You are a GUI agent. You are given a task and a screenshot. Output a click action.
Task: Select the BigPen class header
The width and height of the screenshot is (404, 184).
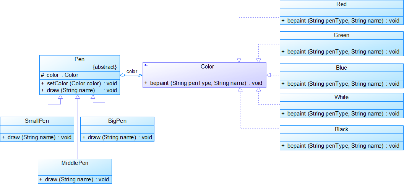[117, 121]
